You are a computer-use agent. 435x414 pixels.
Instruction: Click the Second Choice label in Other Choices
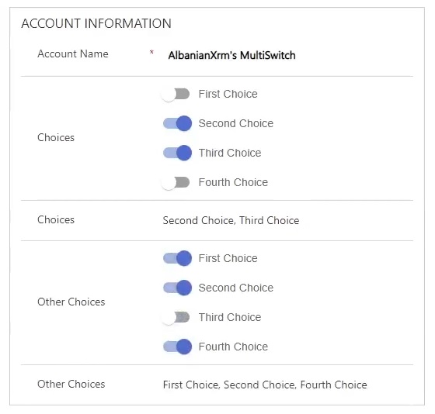tap(236, 288)
